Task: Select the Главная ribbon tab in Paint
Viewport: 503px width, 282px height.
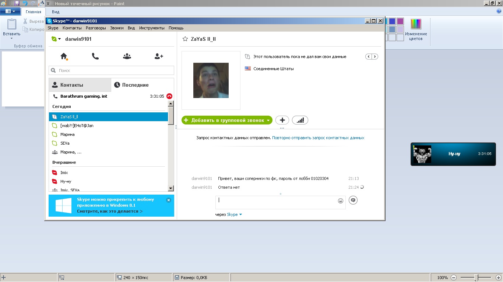Action: [34, 12]
